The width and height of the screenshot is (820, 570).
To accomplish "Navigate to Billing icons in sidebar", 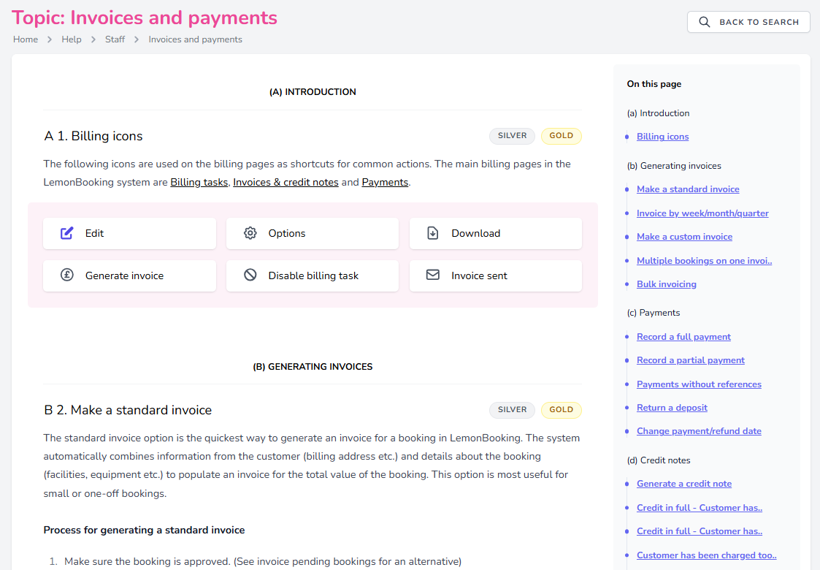I will pos(662,137).
